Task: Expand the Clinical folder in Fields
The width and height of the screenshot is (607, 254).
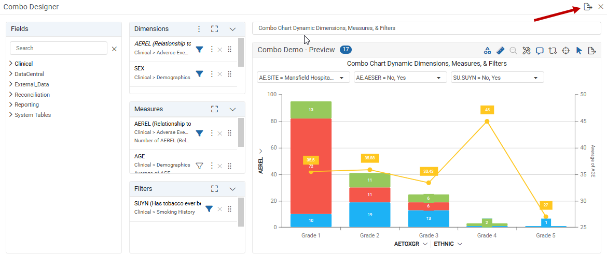Action: [11, 64]
